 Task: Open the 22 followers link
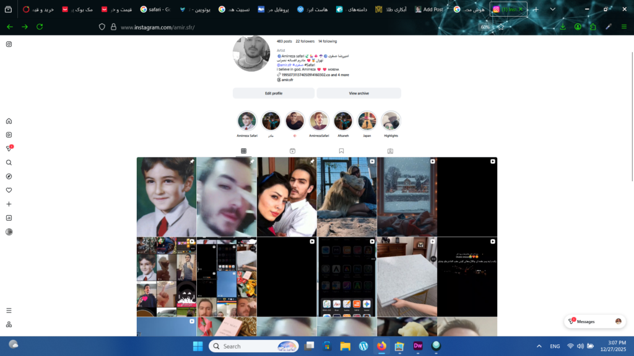pyautogui.click(x=304, y=41)
